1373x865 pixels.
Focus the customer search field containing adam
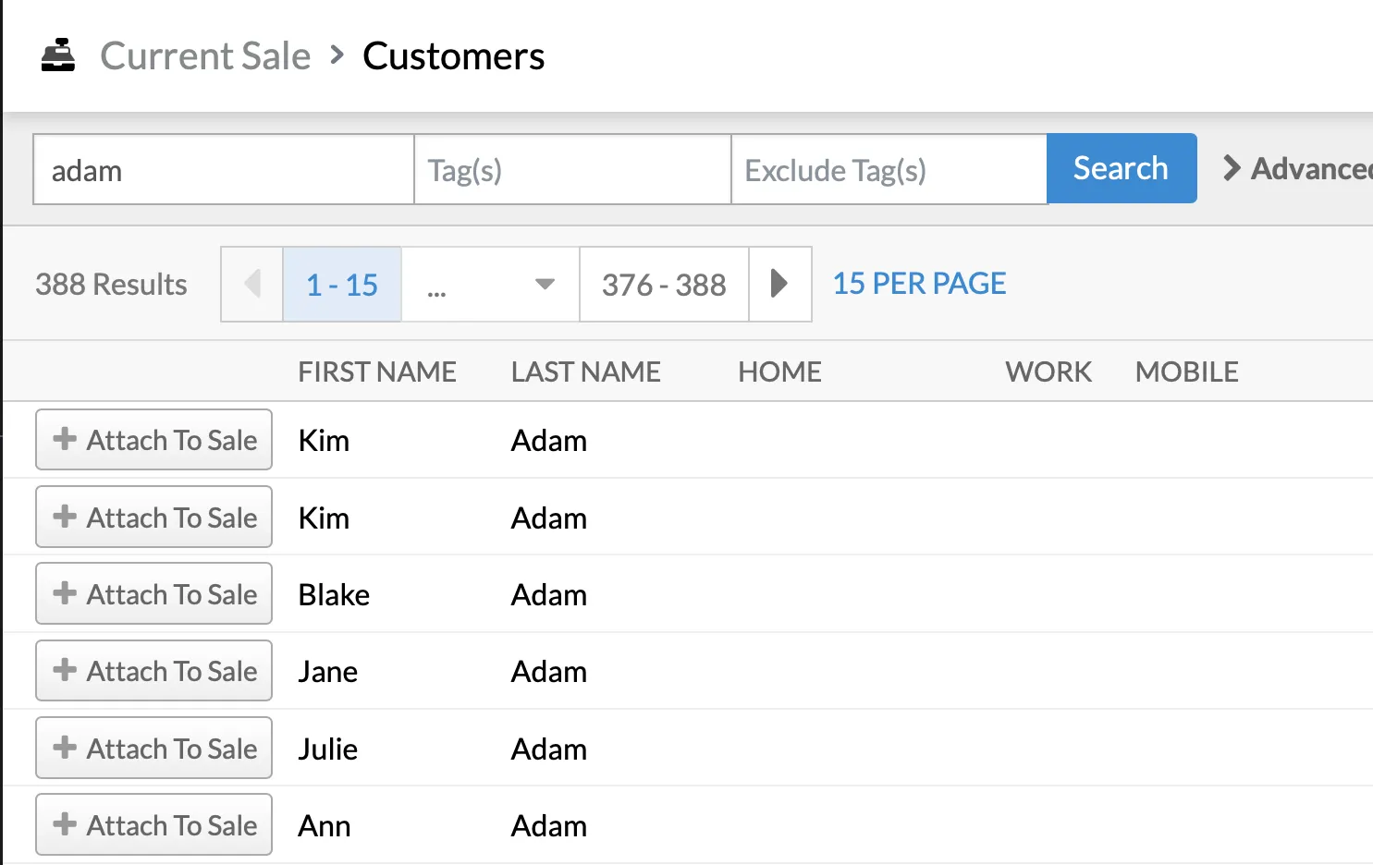tap(223, 169)
